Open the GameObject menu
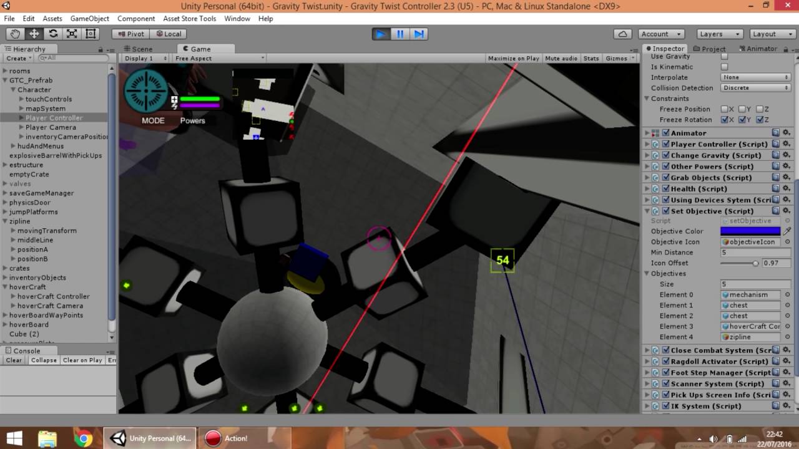 pos(89,19)
